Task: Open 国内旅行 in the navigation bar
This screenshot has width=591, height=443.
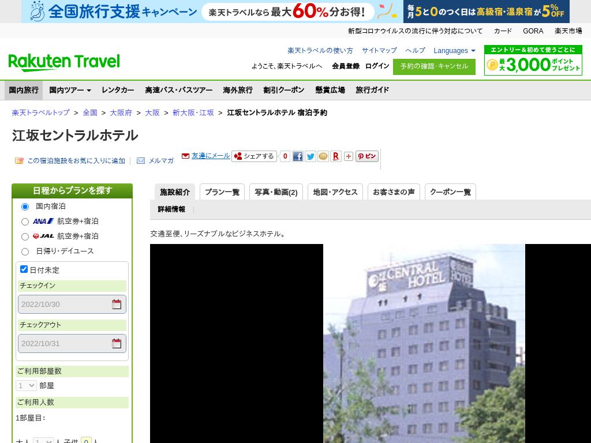Action: click(x=24, y=90)
